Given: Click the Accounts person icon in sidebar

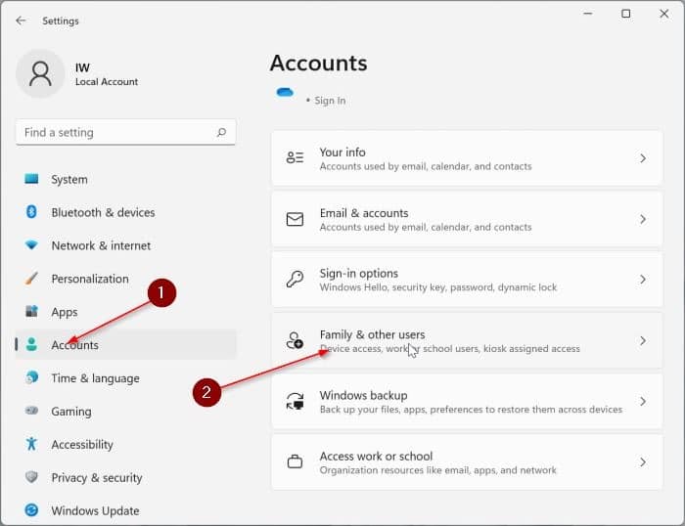Looking at the screenshot, I should coord(31,344).
